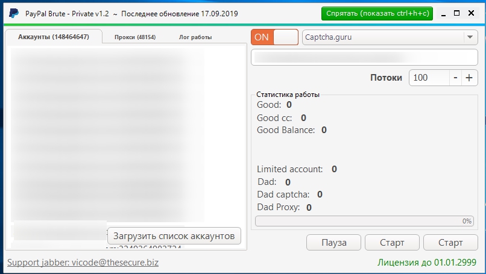The height and width of the screenshot is (274, 486).
Task: Open the Captcha.guru service dropdown
Action: pyautogui.click(x=390, y=37)
